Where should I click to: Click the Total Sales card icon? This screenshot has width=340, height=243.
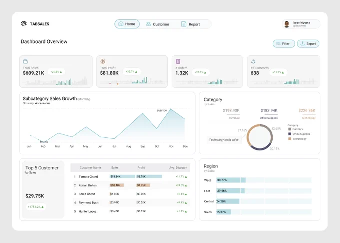25,62
